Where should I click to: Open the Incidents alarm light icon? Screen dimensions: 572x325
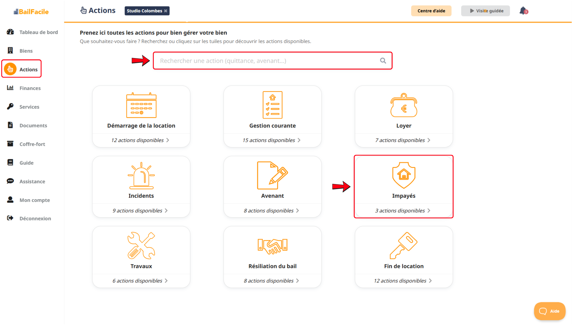tap(141, 175)
